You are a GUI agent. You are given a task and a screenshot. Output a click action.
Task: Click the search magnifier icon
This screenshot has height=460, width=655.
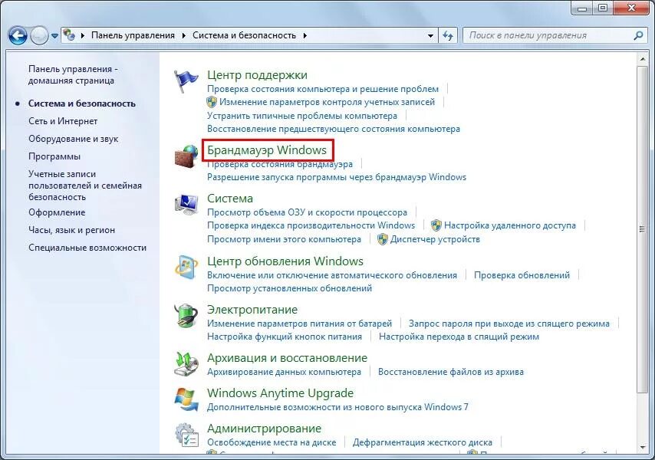638,36
